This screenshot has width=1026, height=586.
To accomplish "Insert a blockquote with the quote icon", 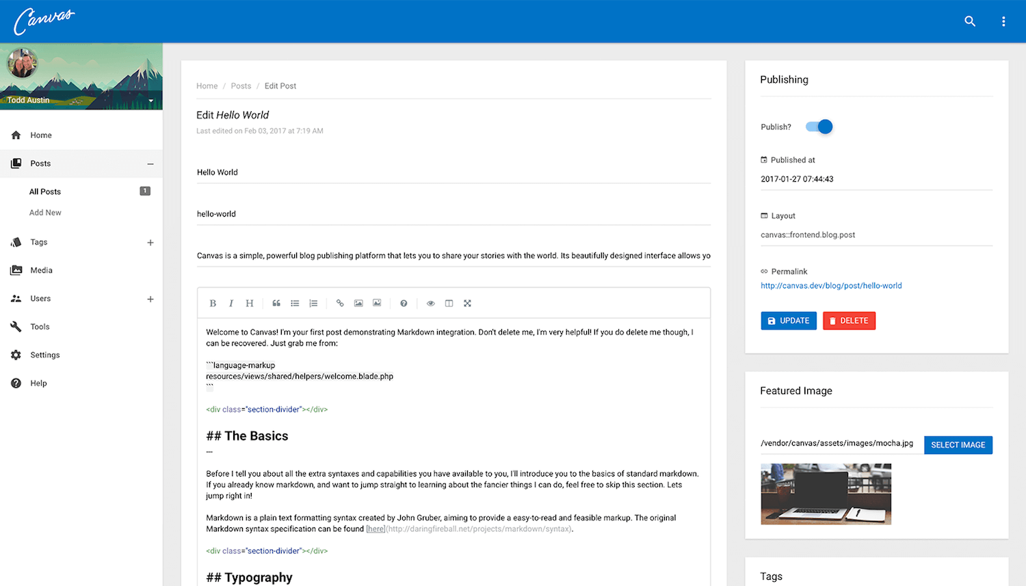I will click(x=276, y=303).
